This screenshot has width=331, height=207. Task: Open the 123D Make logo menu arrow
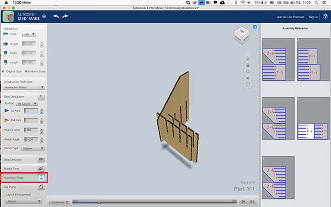[x=44, y=16]
